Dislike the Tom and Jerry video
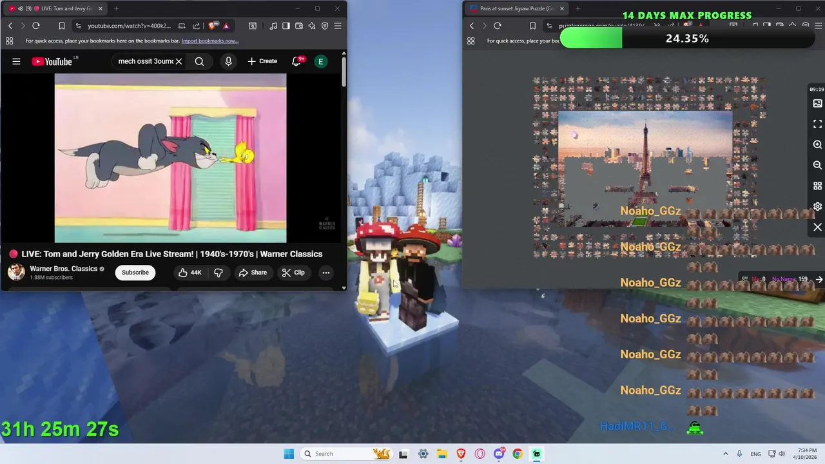Screen dimensions: 825x464 pyautogui.click(x=218, y=273)
